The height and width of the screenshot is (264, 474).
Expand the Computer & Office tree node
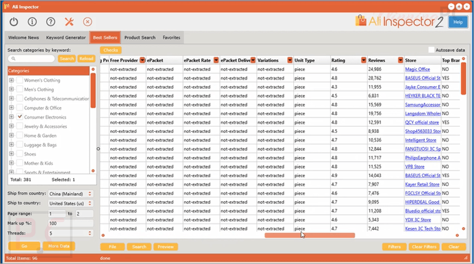[11, 108]
